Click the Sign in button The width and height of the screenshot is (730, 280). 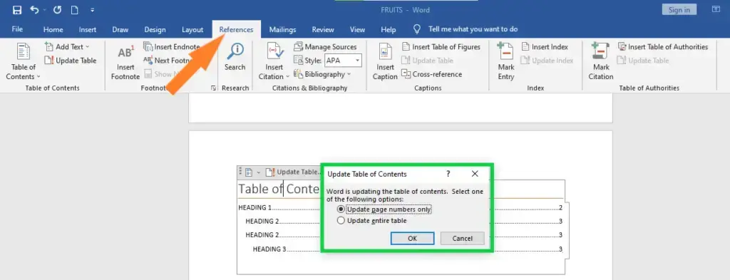coord(679,10)
